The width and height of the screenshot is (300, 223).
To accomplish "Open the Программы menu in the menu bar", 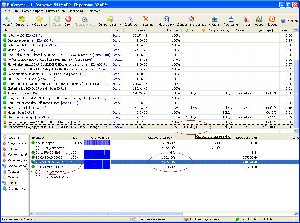I will tap(77, 11).
